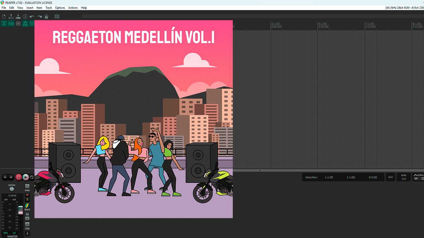
Task: Click the open project toolbar icon
Action: 11,16
